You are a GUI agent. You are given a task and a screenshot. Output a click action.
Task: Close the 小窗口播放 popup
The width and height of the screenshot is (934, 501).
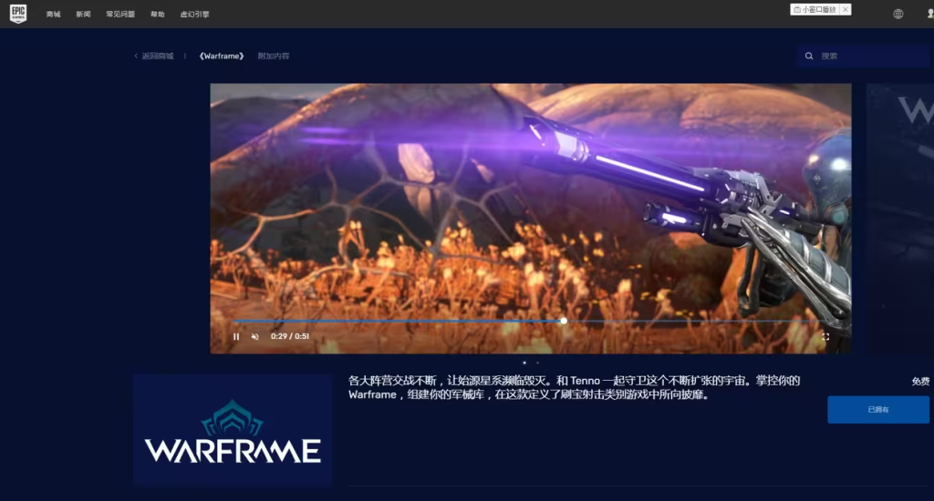846,9
